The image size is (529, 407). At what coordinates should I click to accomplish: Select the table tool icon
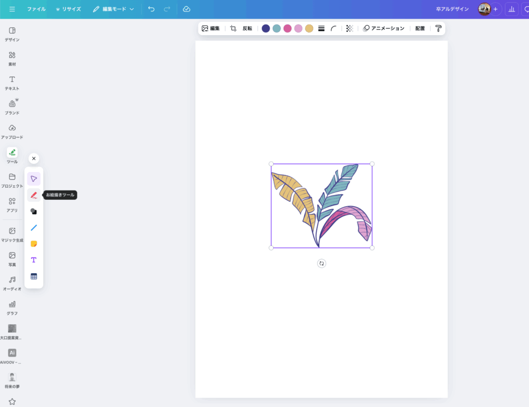34,276
